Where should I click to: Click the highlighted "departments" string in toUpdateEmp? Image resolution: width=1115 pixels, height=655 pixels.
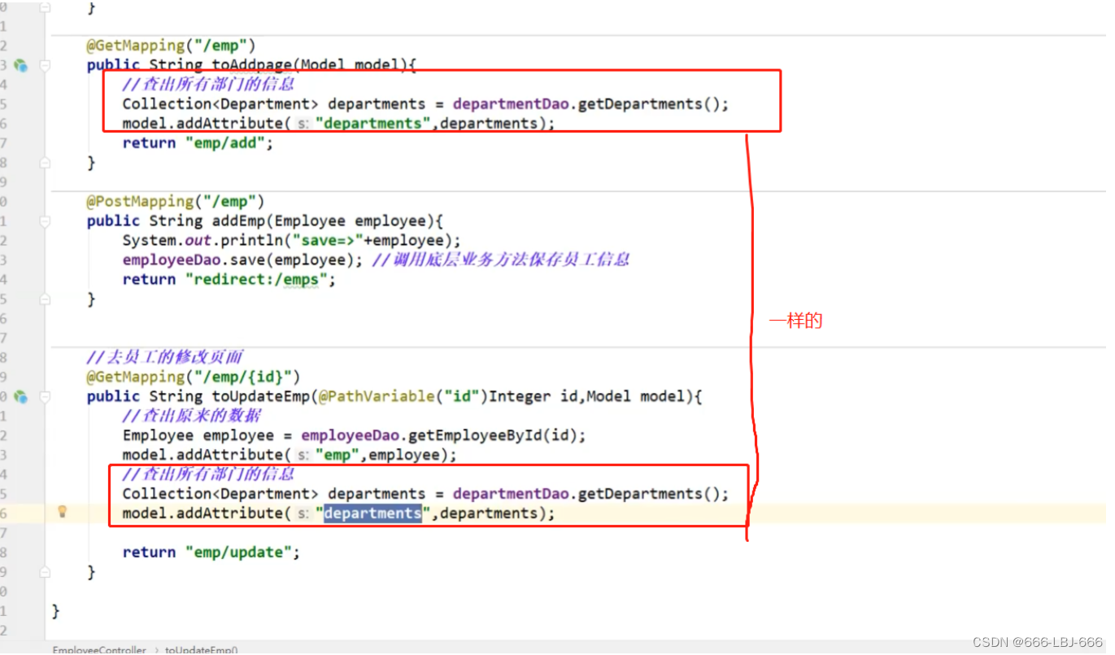(x=373, y=513)
